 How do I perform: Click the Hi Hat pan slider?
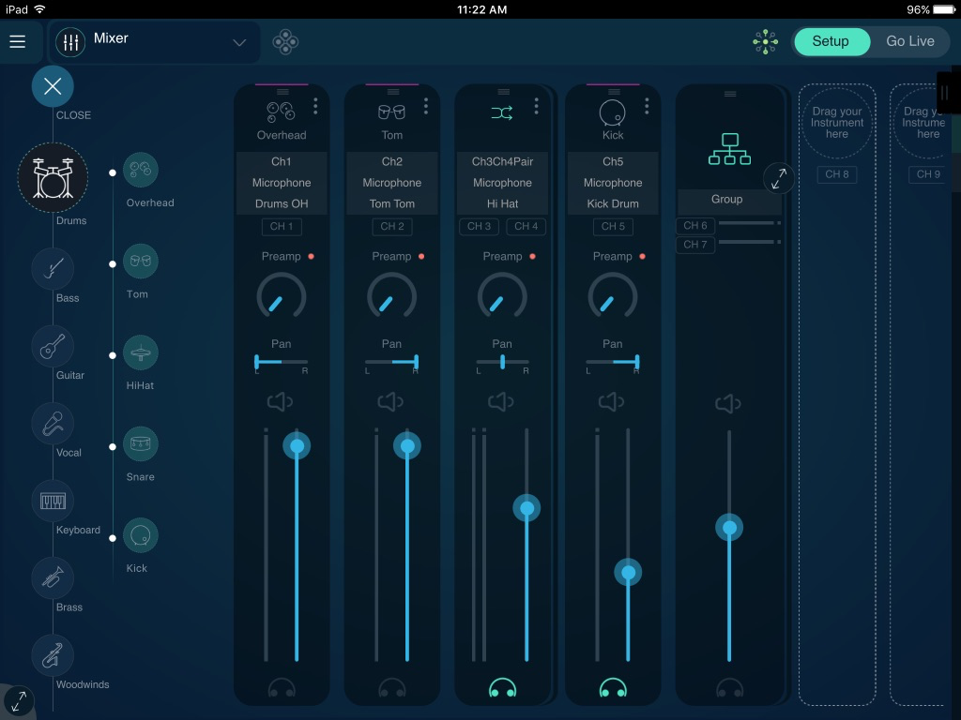tap(502, 362)
